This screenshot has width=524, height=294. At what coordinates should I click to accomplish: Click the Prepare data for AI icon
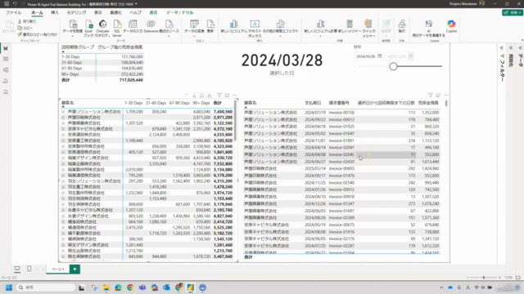pyautogui.click(x=428, y=24)
